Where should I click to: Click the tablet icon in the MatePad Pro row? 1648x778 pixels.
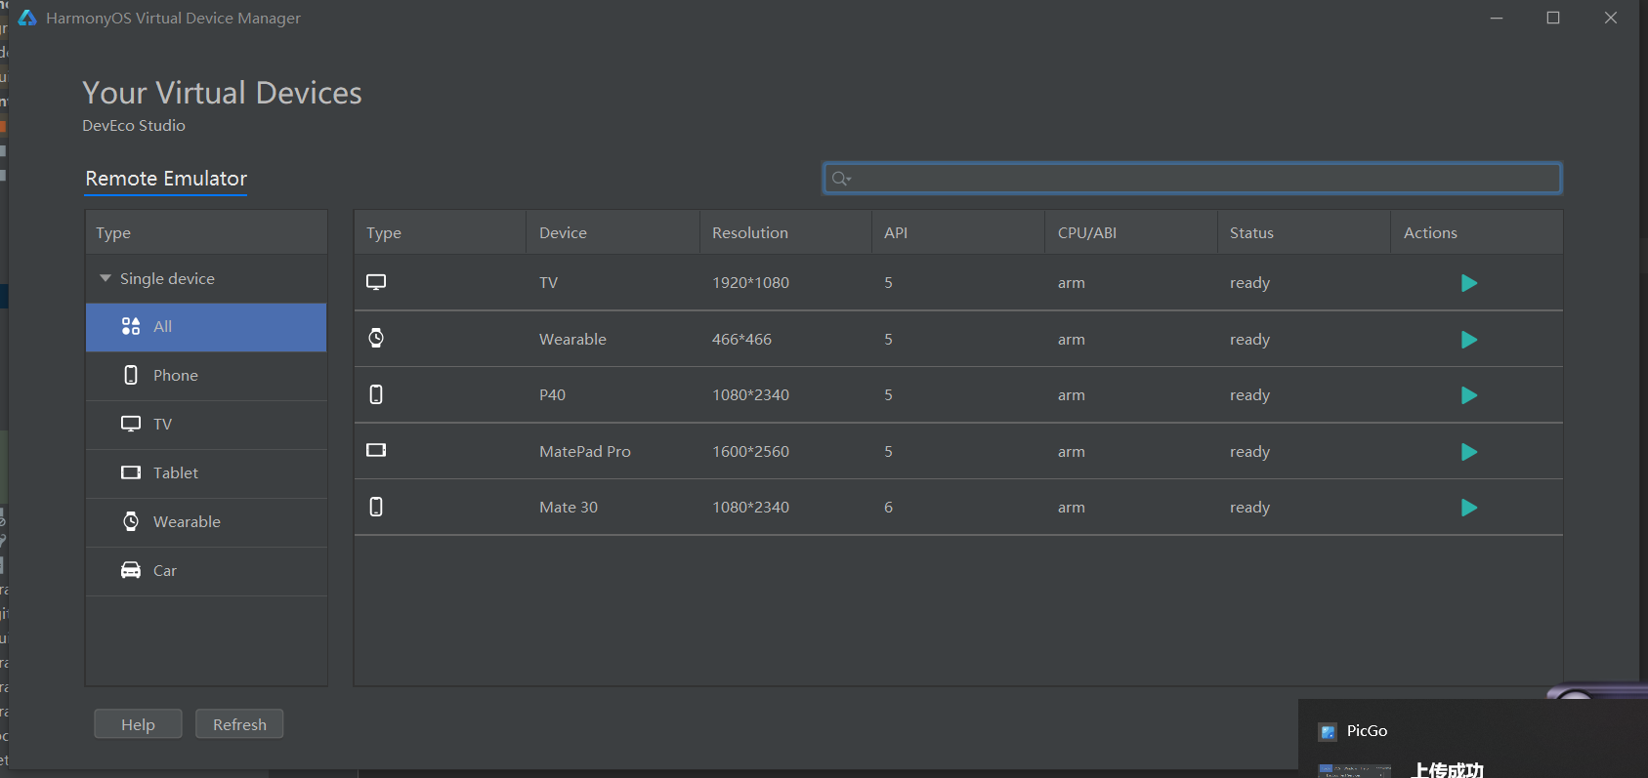click(376, 450)
